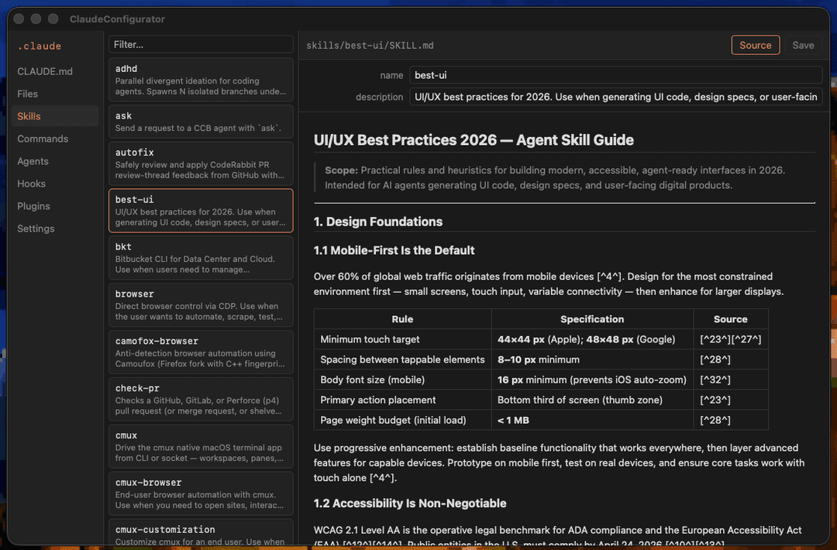Select the browser skill card
The width and height of the screenshot is (837, 550).
tap(201, 304)
